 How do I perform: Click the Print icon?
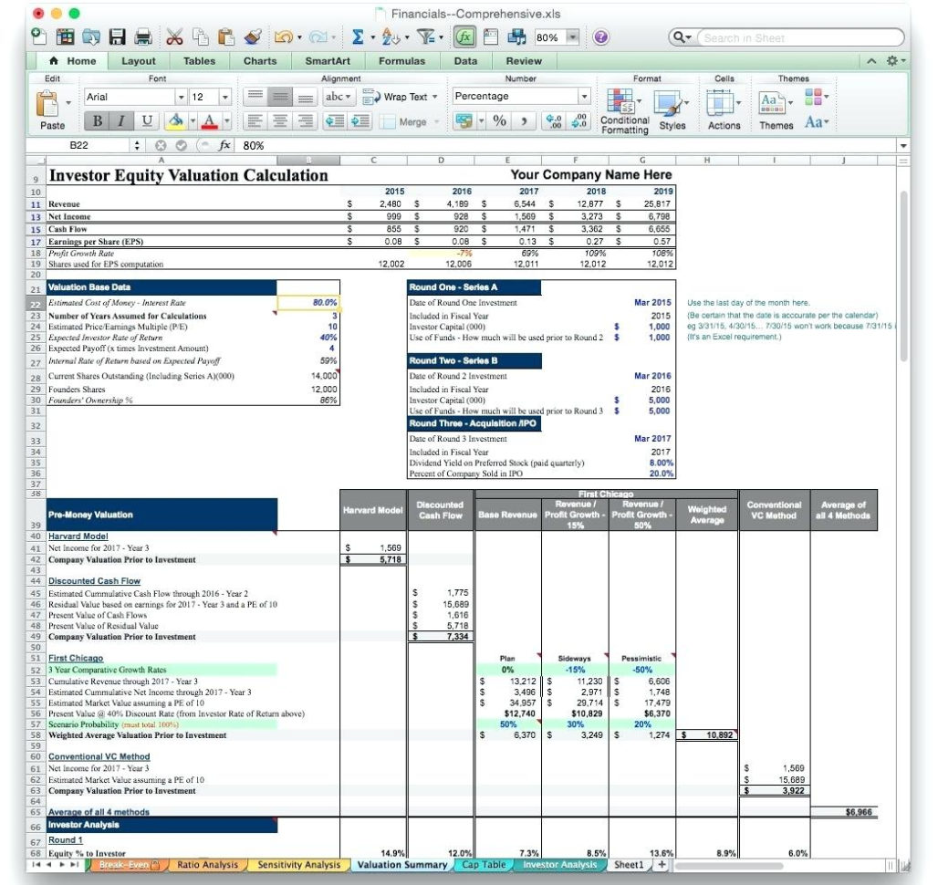tap(141, 37)
